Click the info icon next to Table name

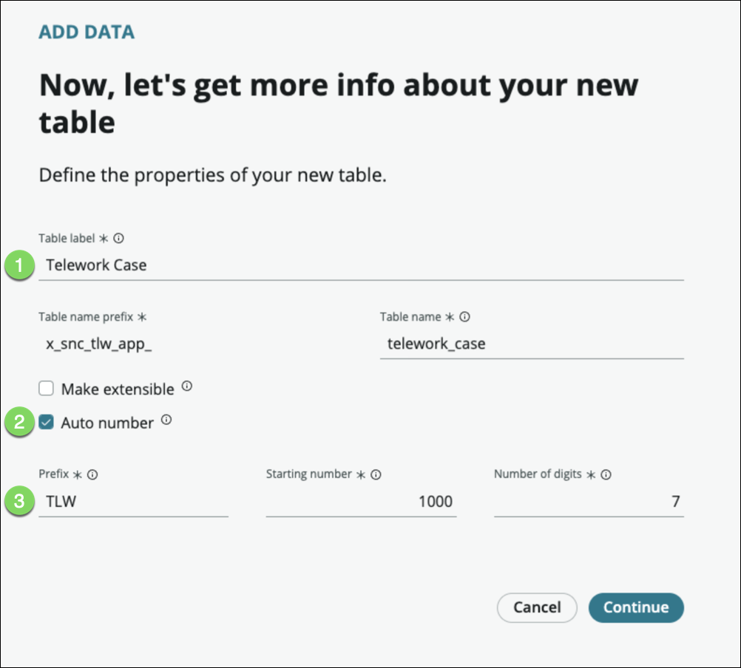[x=464, y=317]
